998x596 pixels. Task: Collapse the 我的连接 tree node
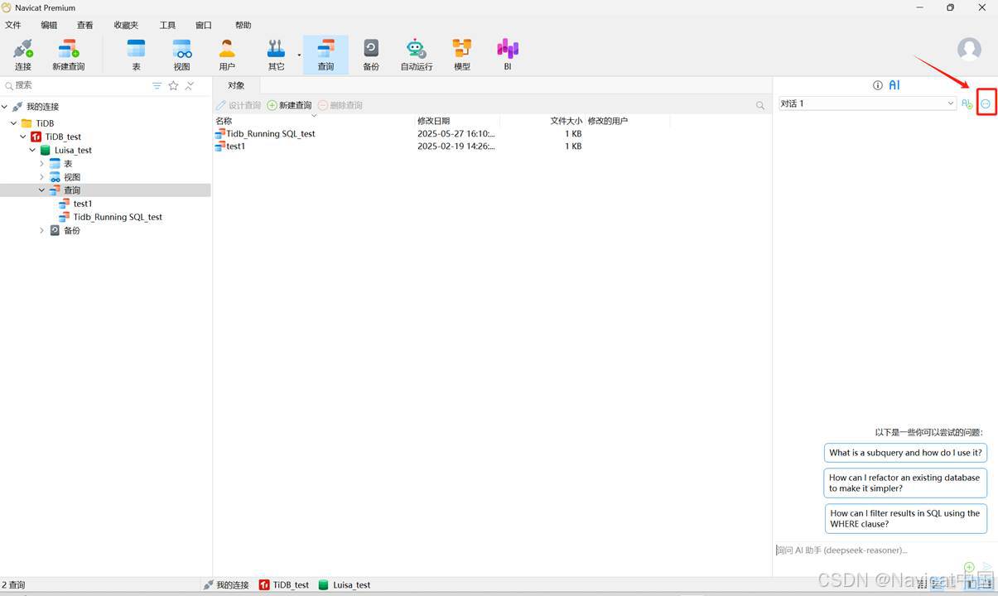click(x=5, y=107)
